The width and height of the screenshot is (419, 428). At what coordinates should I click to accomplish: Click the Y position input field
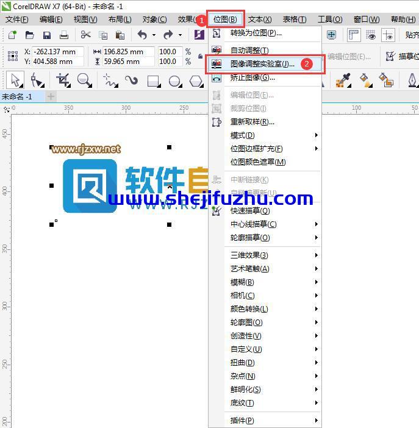click(x=57, y=62)
